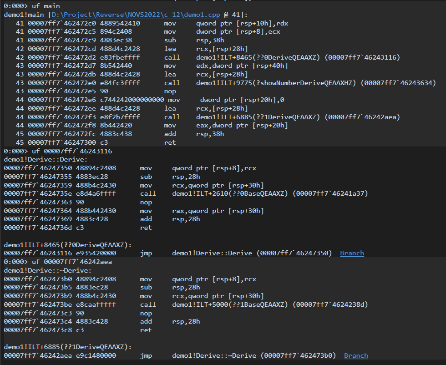Image resolution: width=446 pixels, height=365 pixels.
Task: Click the 'add rsp,38h' instruction
Action: (194, 134)
